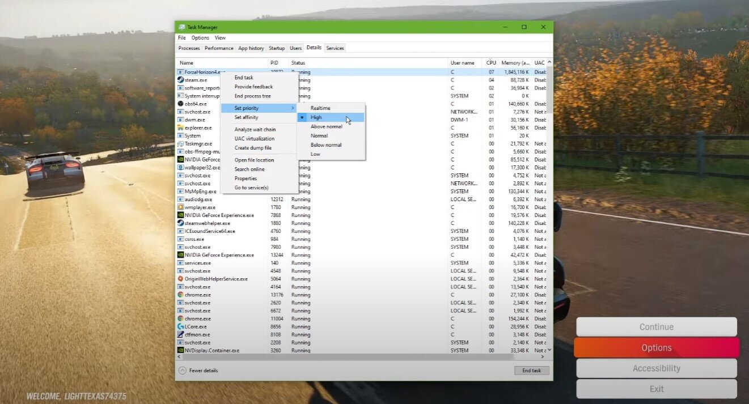Choose Open file location from context menu

point(254,160)
